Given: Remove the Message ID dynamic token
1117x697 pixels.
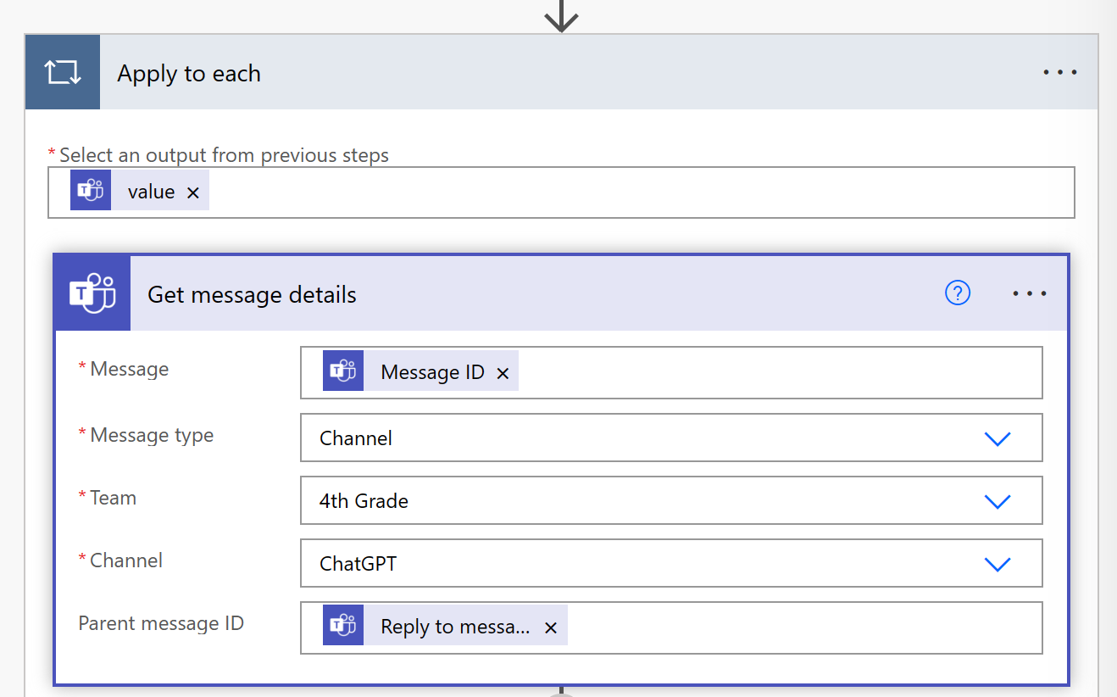Looking at the screenshot, I should pyautogui.click(x=503, y=373).
